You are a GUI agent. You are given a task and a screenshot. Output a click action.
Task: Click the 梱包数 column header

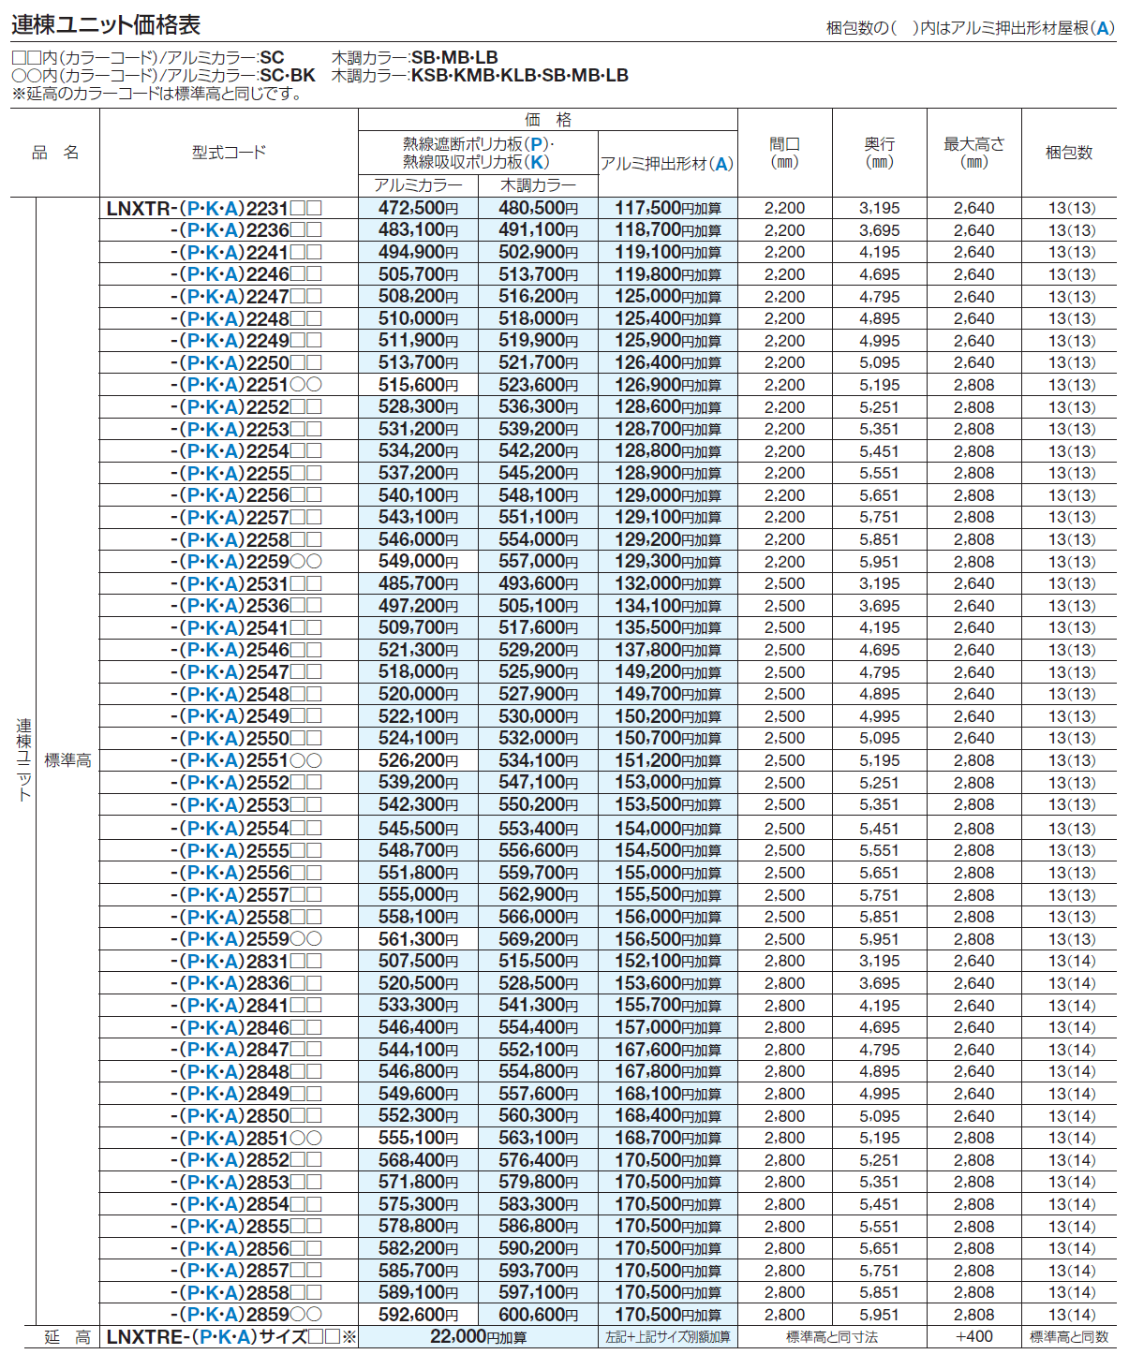tap(1069, 153)
